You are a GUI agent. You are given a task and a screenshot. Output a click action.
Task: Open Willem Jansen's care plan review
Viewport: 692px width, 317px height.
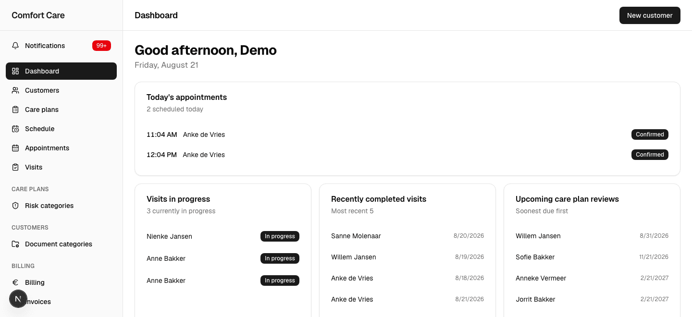tap(592, 236)
